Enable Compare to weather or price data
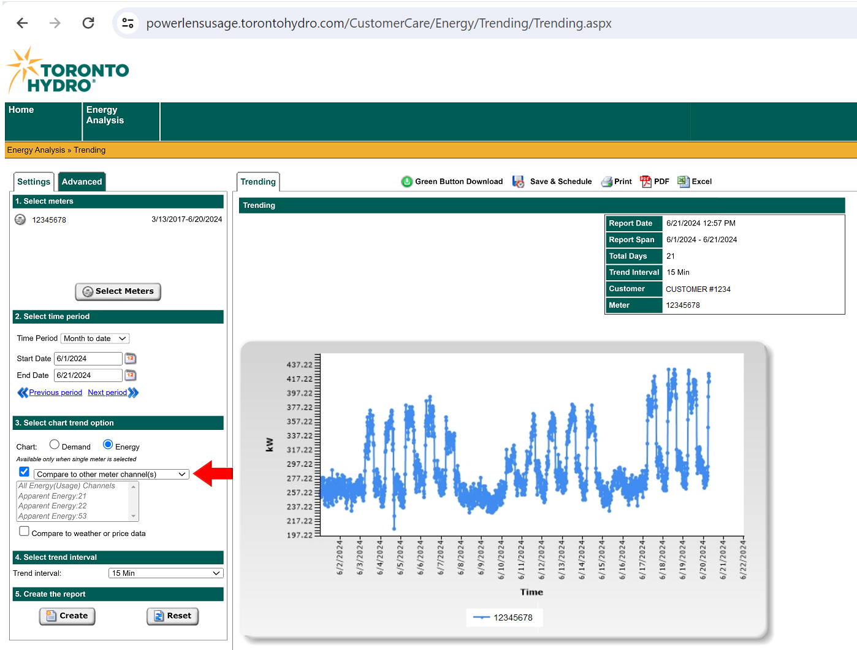The width and height of the screenshot is (857, 650). tap(25, 532)
